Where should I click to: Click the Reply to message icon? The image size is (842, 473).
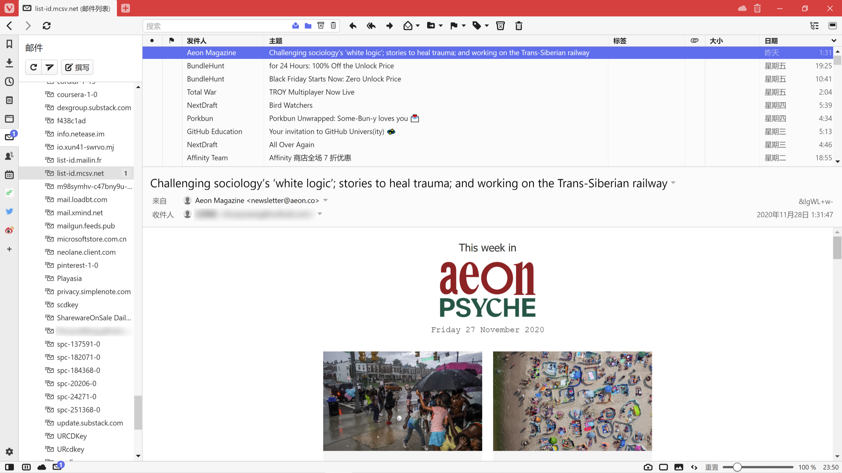point(353,26)
